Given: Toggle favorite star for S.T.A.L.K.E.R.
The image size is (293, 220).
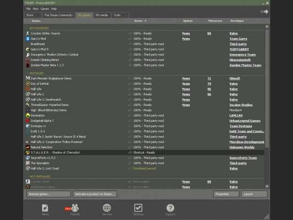Looking at the screenshot, I should click(x=130, y=153).
